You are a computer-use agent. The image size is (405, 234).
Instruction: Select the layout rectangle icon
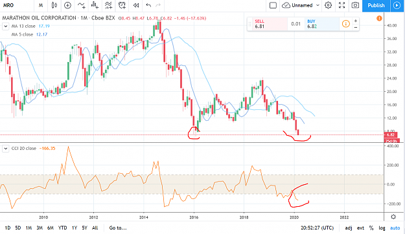pyautogui.click(x=273, y=5)
